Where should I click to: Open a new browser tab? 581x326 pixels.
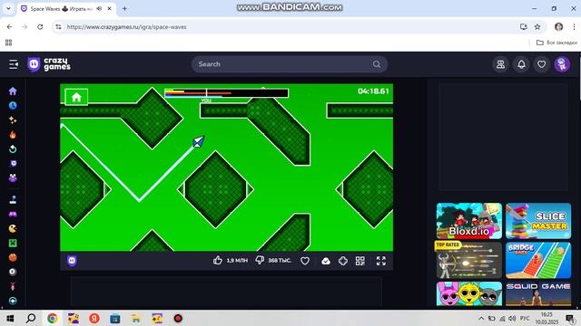124,8
